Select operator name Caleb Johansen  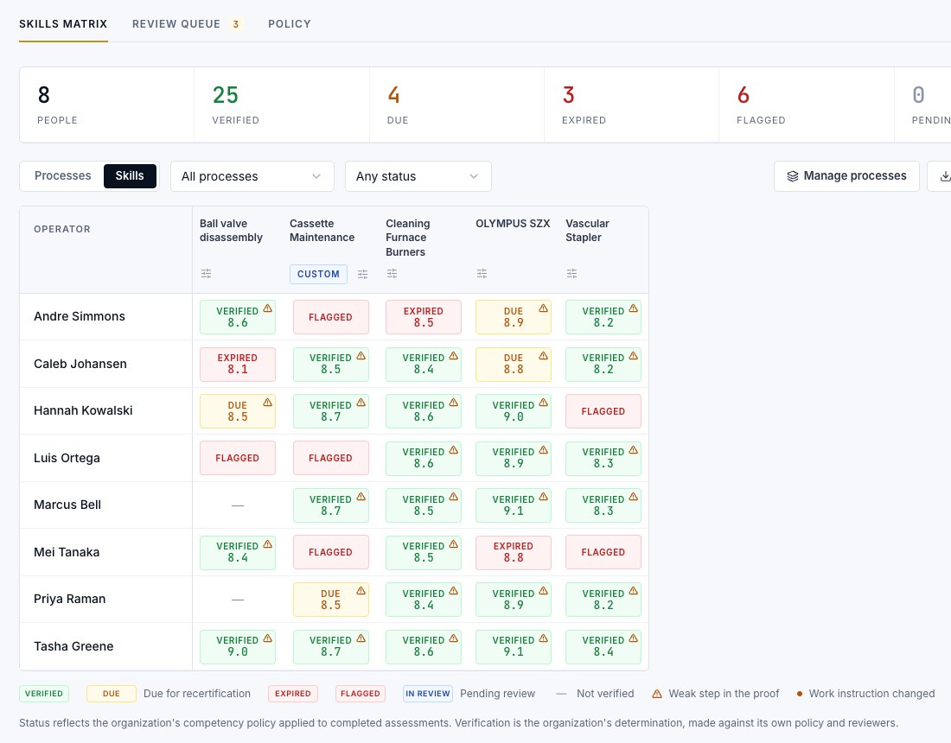click(80, 364)
